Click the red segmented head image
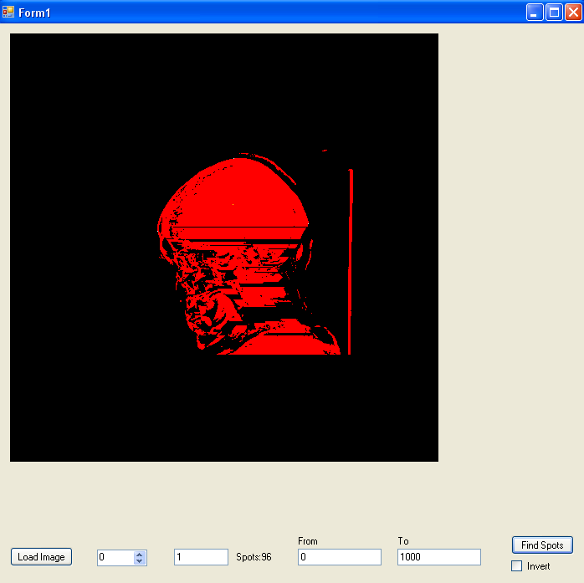 [x=224, y=248]
